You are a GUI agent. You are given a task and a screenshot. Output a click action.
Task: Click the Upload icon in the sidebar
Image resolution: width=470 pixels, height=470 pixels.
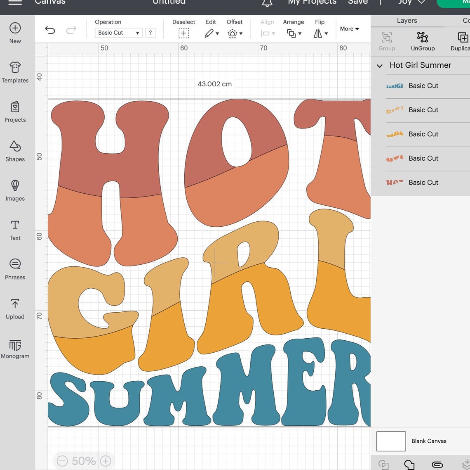coord(15,308)
